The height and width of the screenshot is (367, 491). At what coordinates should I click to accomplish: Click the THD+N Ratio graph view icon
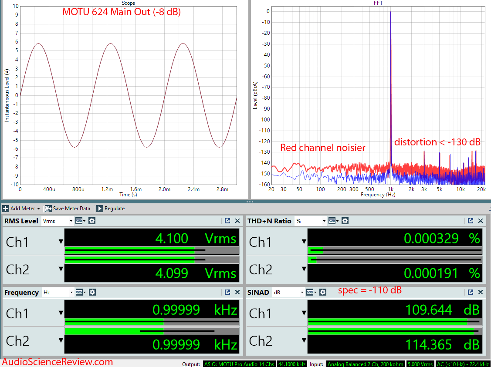pos(332,221)
